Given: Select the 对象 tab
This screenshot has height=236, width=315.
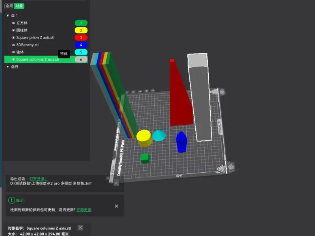Looking at the screenshot, I should [x=19, y=6].
